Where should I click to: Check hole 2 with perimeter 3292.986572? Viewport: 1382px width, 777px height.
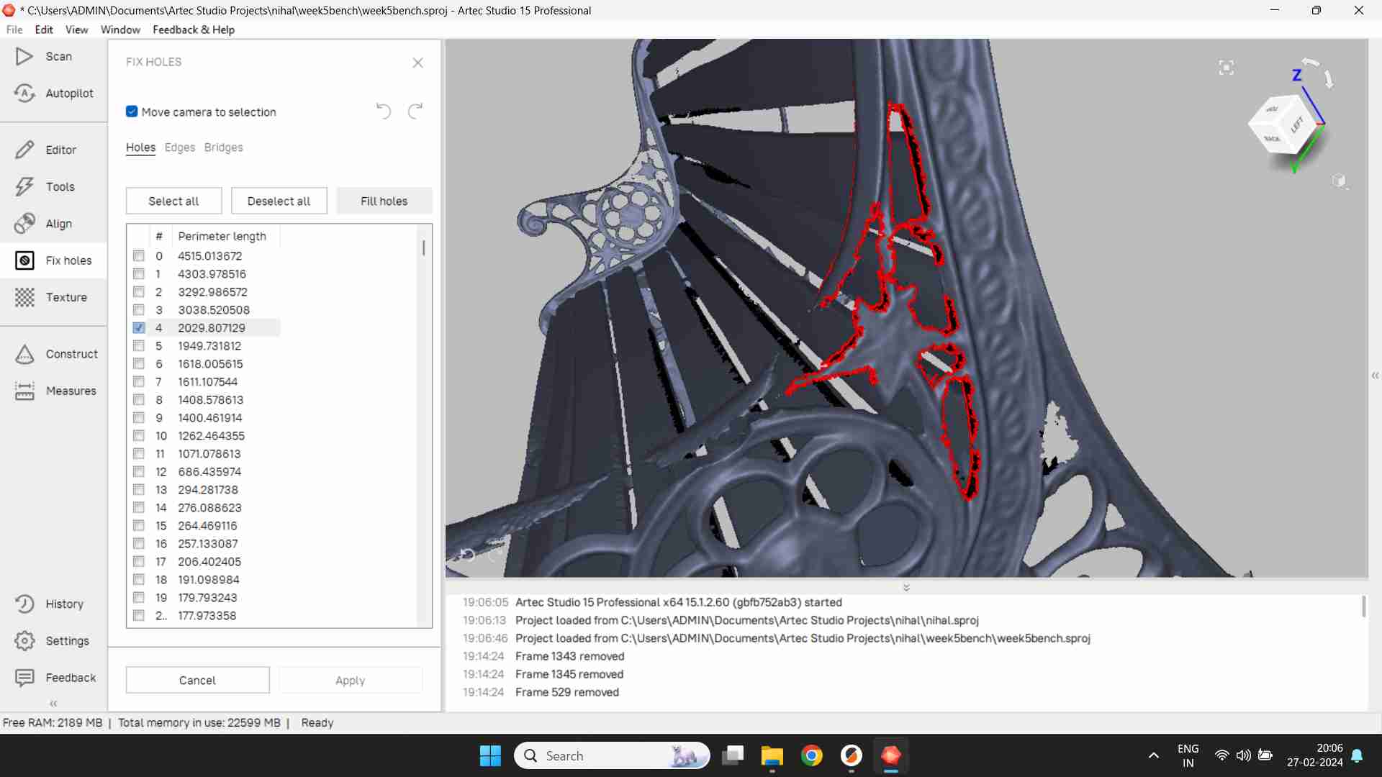pos(139,291)
